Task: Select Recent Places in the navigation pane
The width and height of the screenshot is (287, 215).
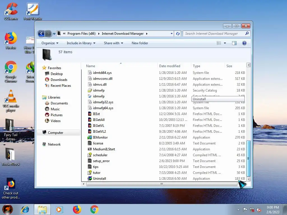Action: (x=61, y=86)
